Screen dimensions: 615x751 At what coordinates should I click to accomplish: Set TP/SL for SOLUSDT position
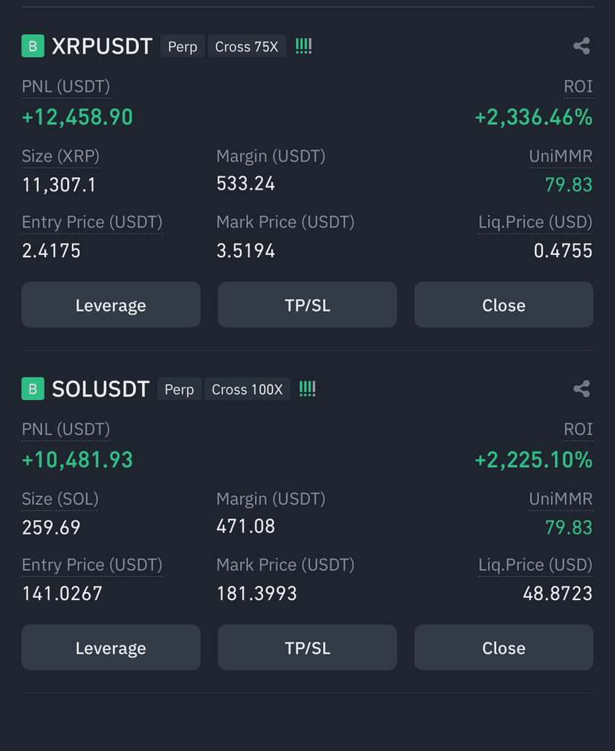[307, 647]
